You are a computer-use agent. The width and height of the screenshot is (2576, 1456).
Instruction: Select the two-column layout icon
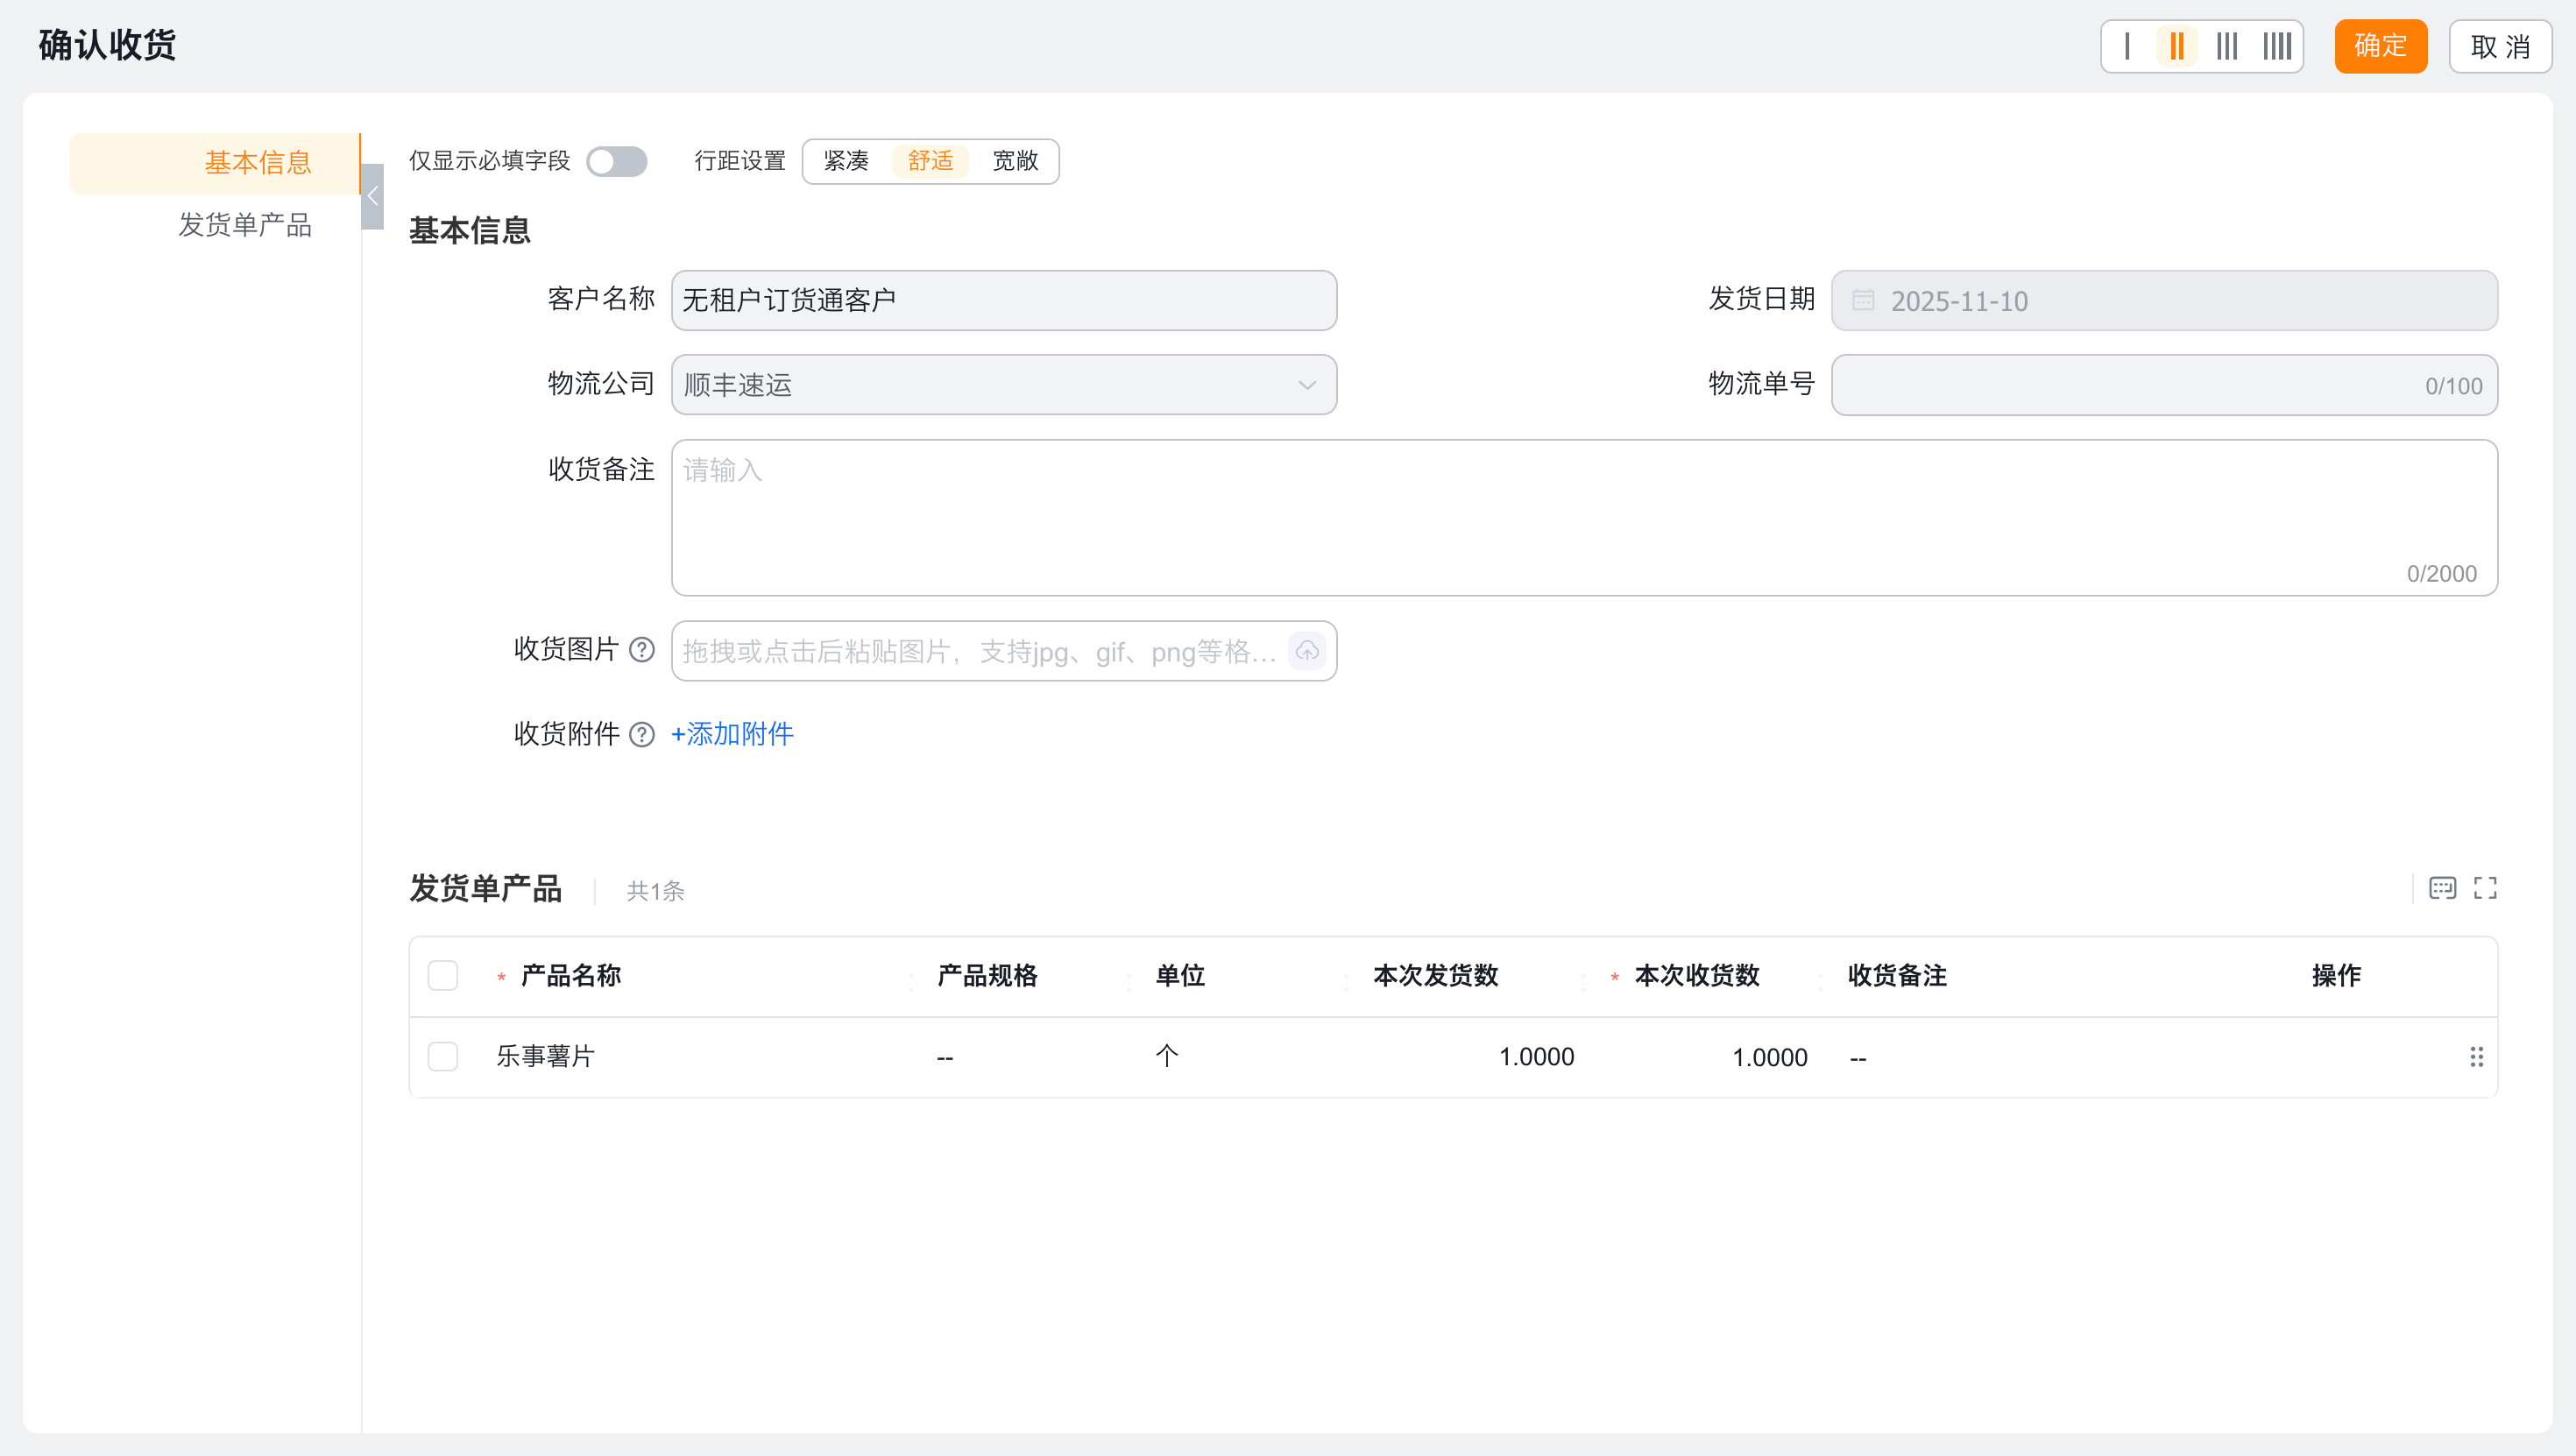(x=2176, y=46)
